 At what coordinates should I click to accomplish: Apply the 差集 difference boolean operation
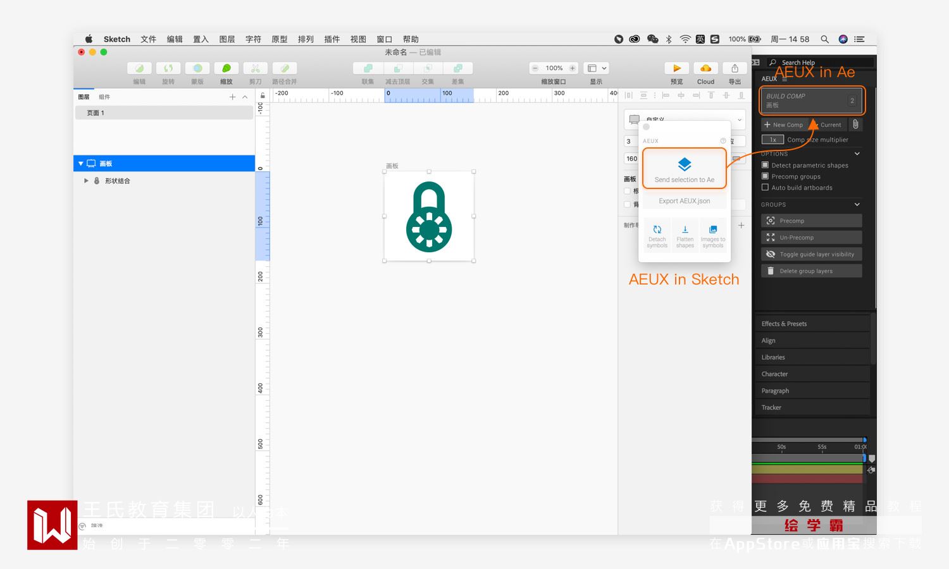click(458, 68)
